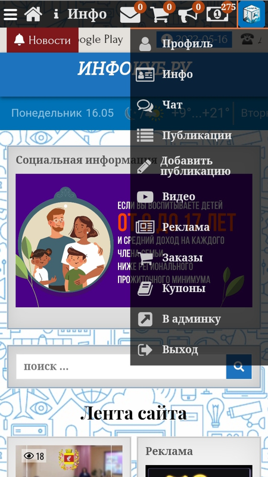268x477 pixels.
Task: Open the messages envelope icon
Action: tap(130, 14)
